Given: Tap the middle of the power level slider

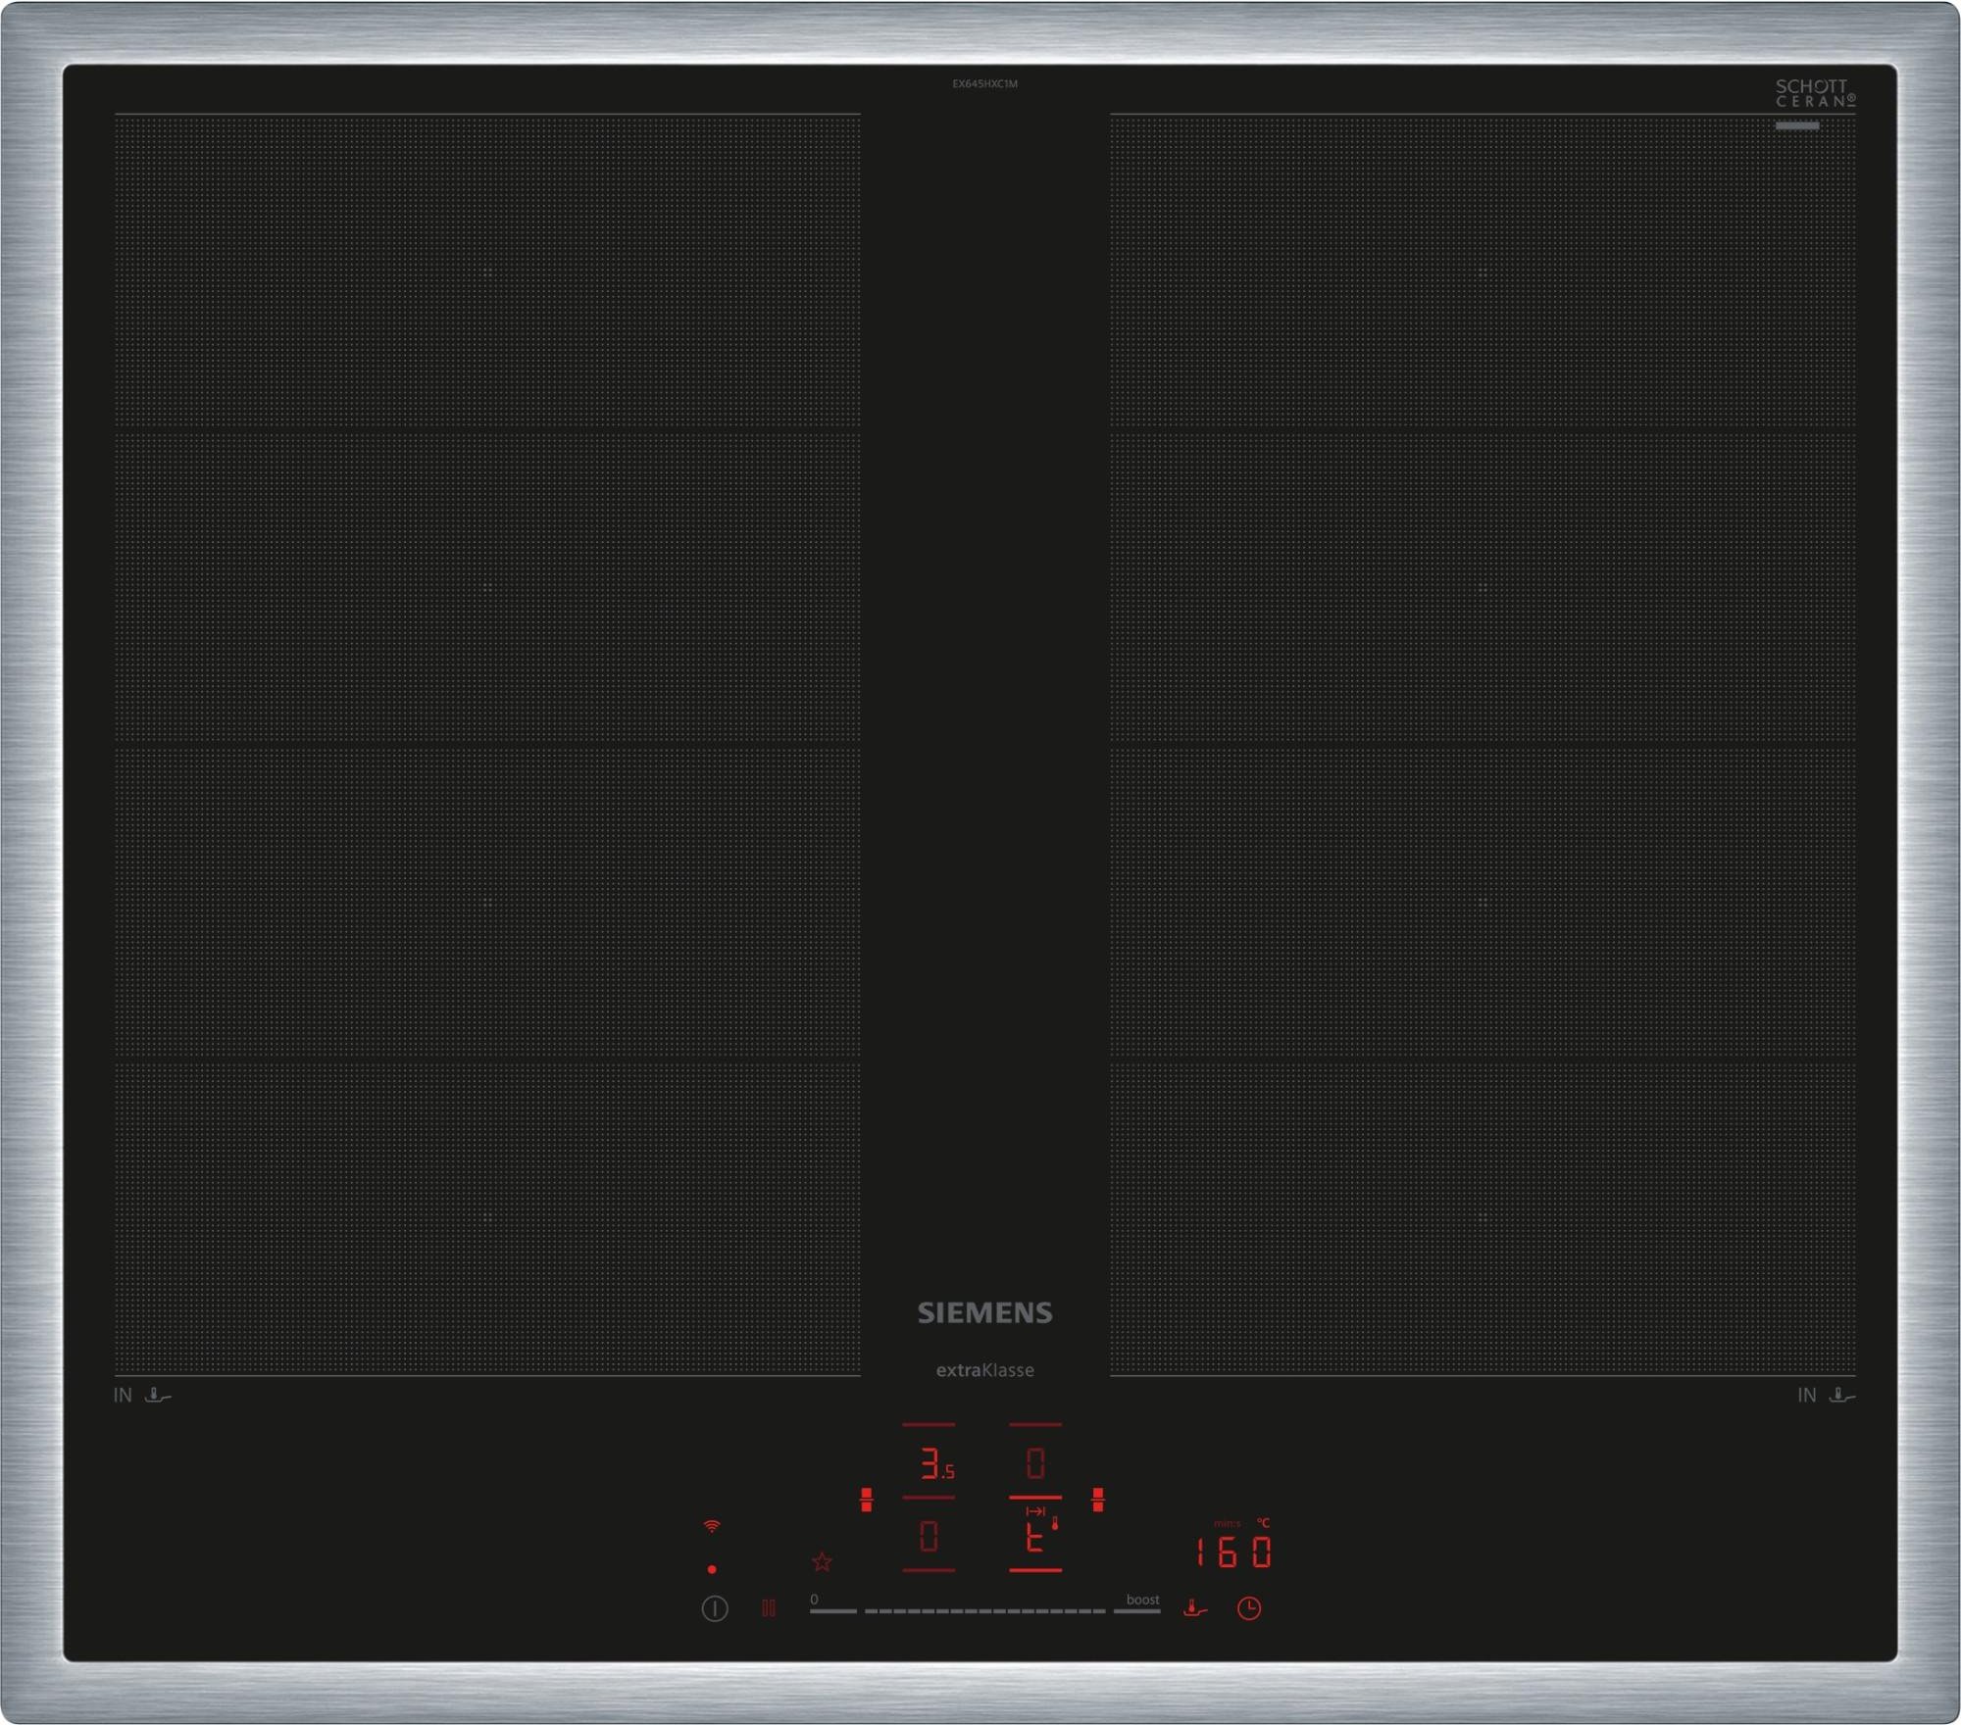Looking at the screenshot, I should point(984,1610).
